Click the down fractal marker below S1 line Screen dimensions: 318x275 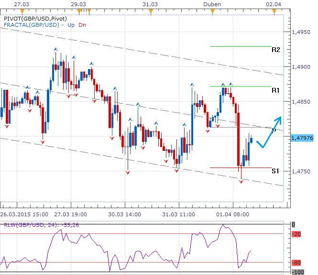[241, 182]
